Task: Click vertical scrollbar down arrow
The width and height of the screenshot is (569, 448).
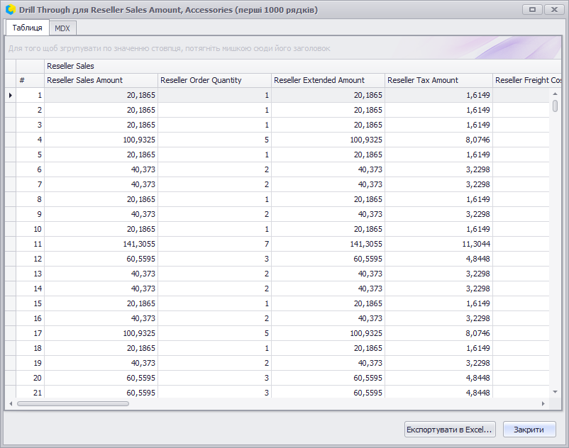Action: [555, 392]
